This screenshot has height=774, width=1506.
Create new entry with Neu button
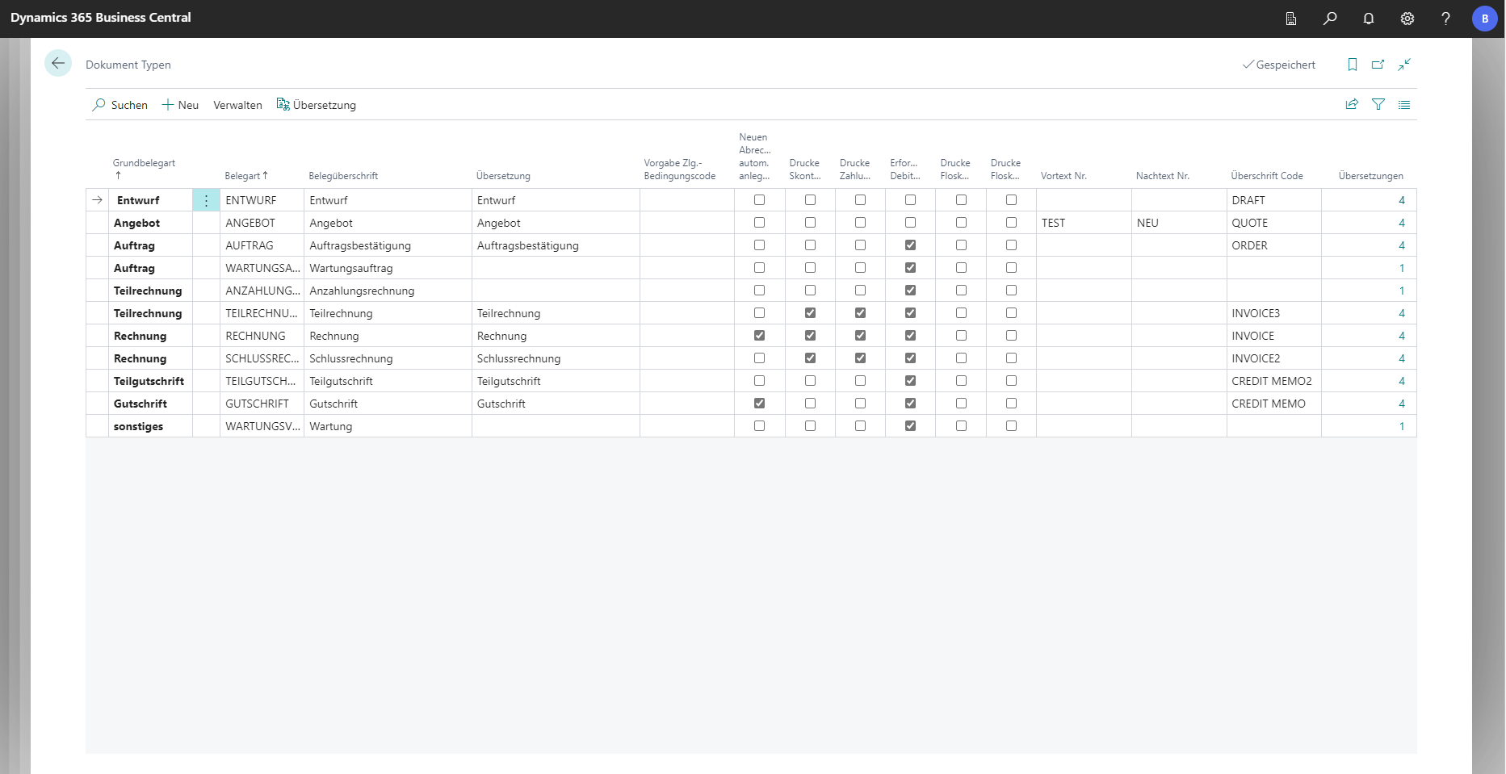pos(180,105)
